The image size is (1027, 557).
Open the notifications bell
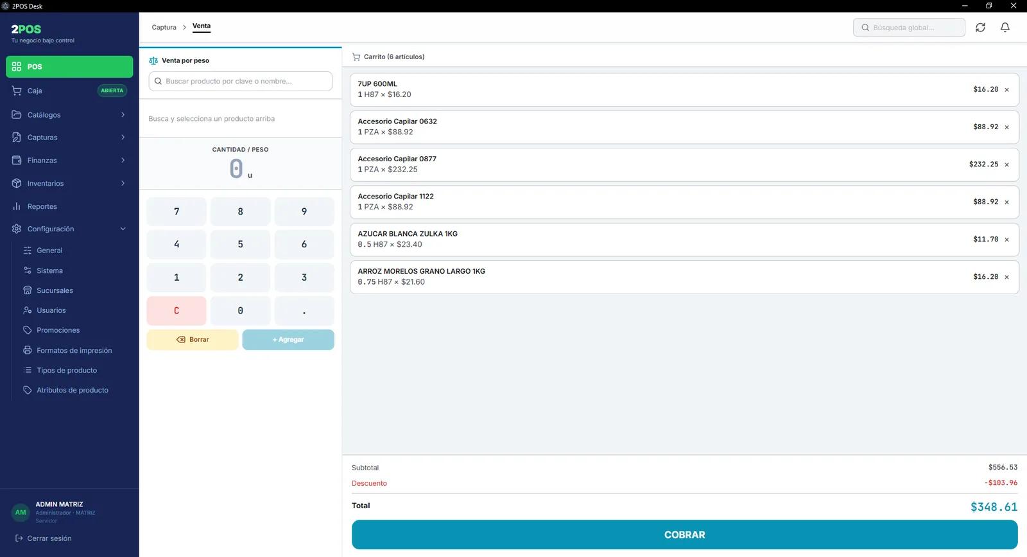point(1005,28)
